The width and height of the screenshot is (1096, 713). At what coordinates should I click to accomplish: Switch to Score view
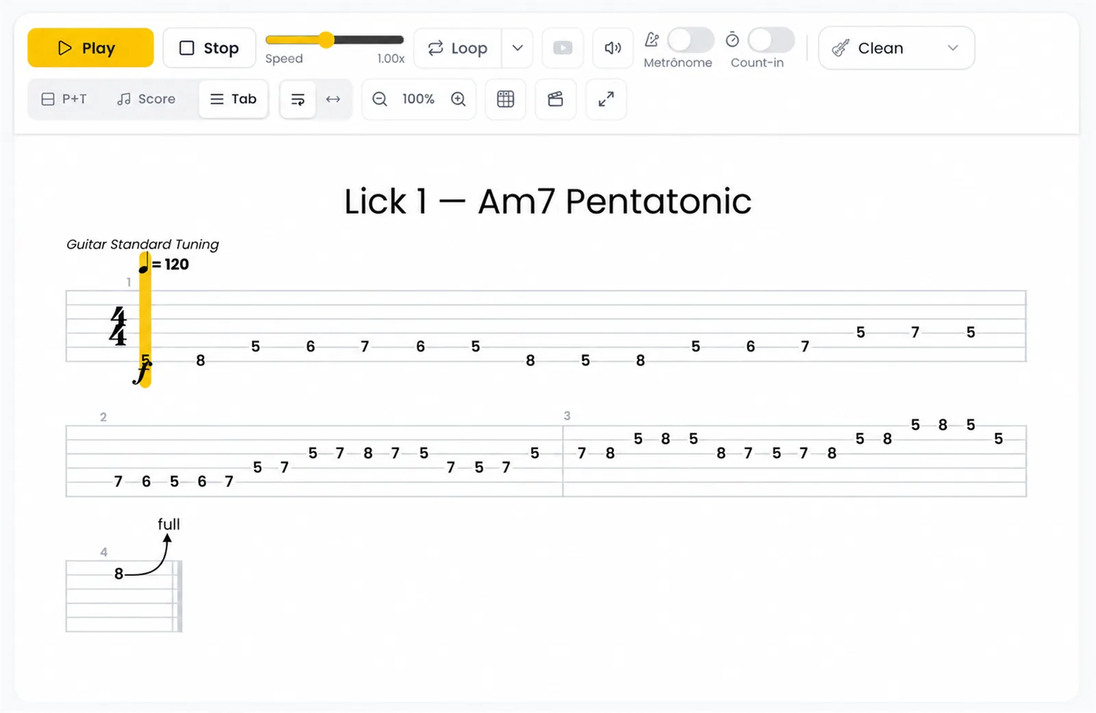(146, 99)
